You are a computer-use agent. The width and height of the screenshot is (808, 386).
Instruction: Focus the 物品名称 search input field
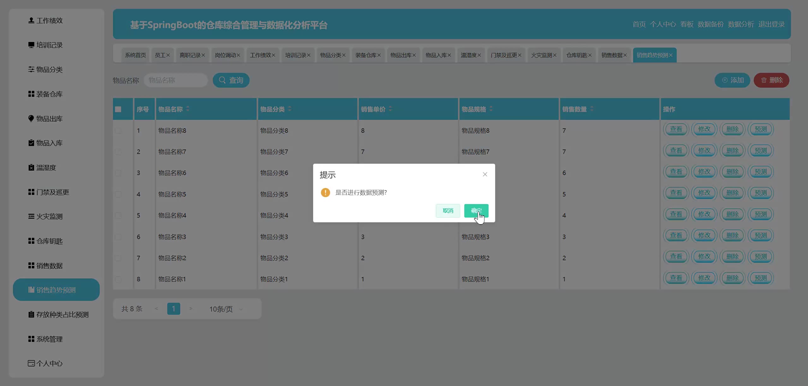pyautogui.click(x=175, y=80)
